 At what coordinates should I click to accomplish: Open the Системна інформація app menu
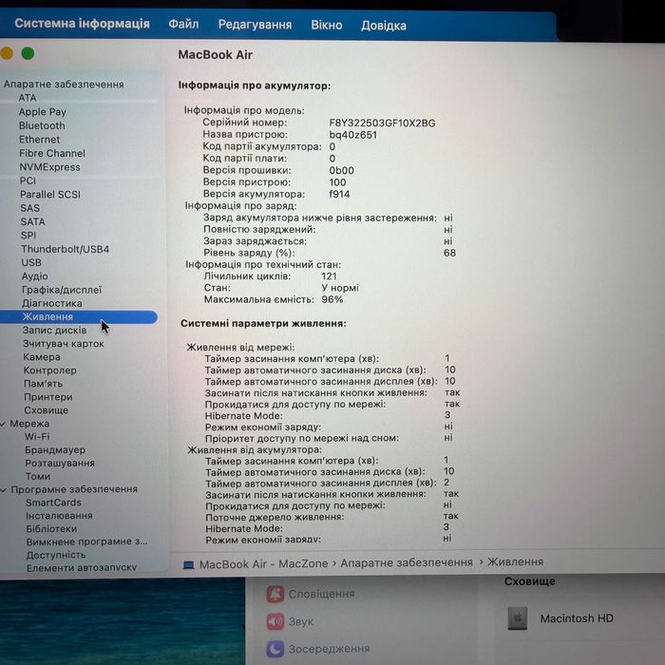pos(82,23)
